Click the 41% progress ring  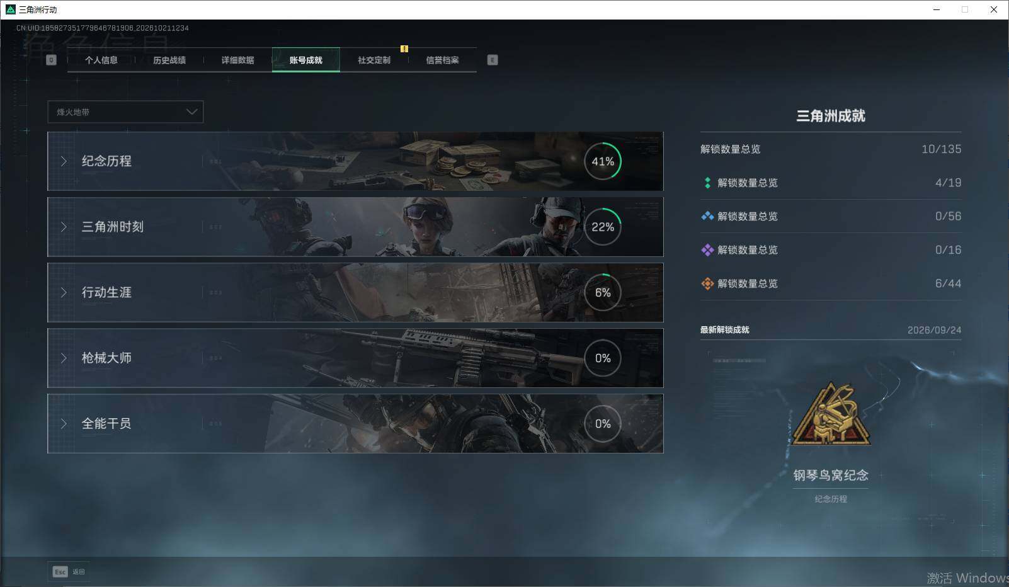coord(603,161)
